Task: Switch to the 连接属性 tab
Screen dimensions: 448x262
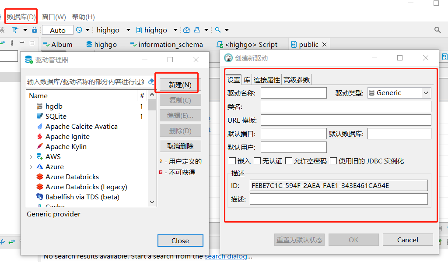Action: (266, 80)
